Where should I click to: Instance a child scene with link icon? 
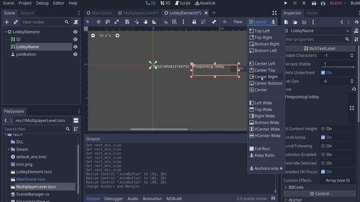click(x=16, y=22)
